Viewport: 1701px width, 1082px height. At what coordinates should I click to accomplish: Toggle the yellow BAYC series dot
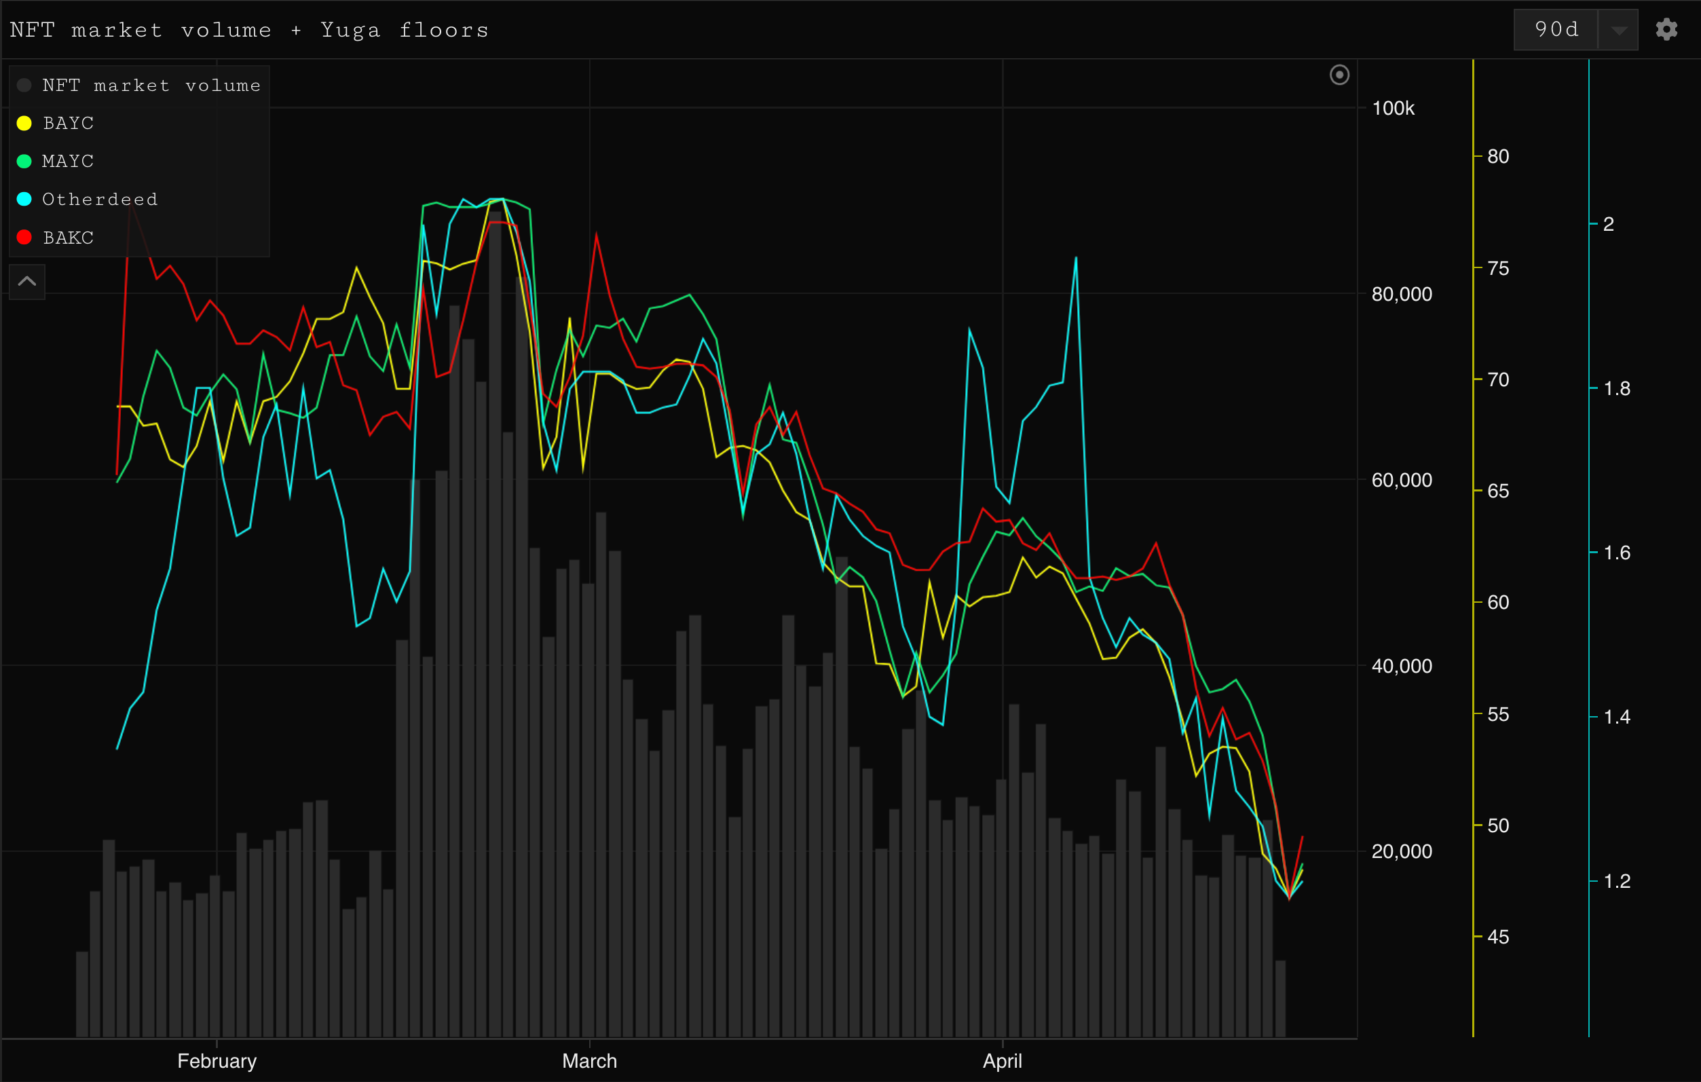click(x=24, y=124)
